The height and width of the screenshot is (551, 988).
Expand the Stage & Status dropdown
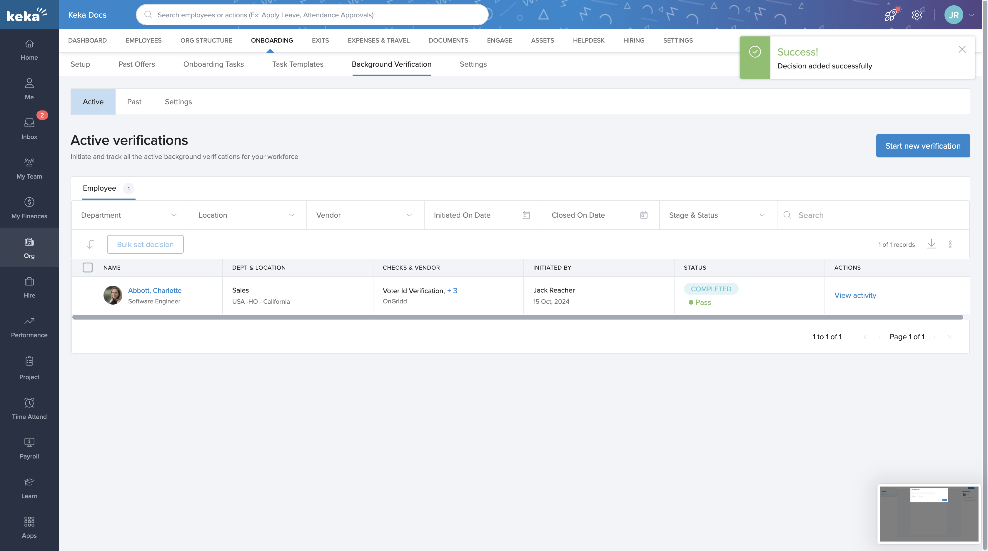click(x=717, y=215)
